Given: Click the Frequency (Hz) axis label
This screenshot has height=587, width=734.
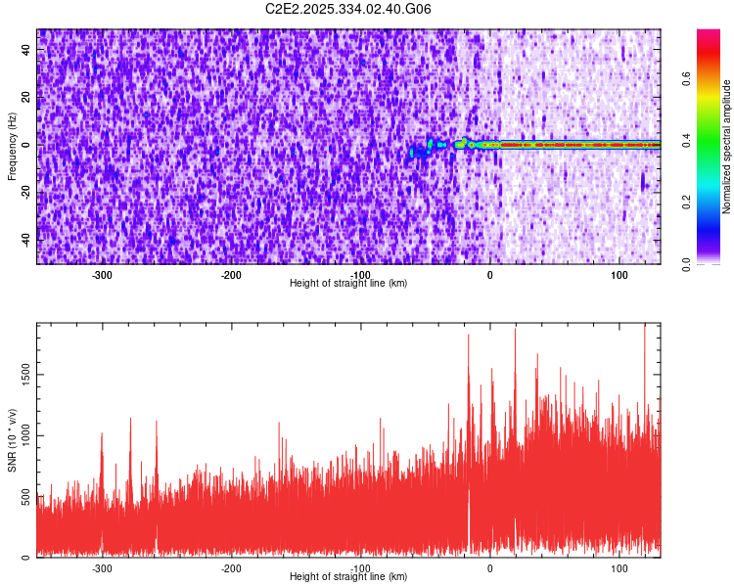Looking at the screenshot, I should (12, 146).
